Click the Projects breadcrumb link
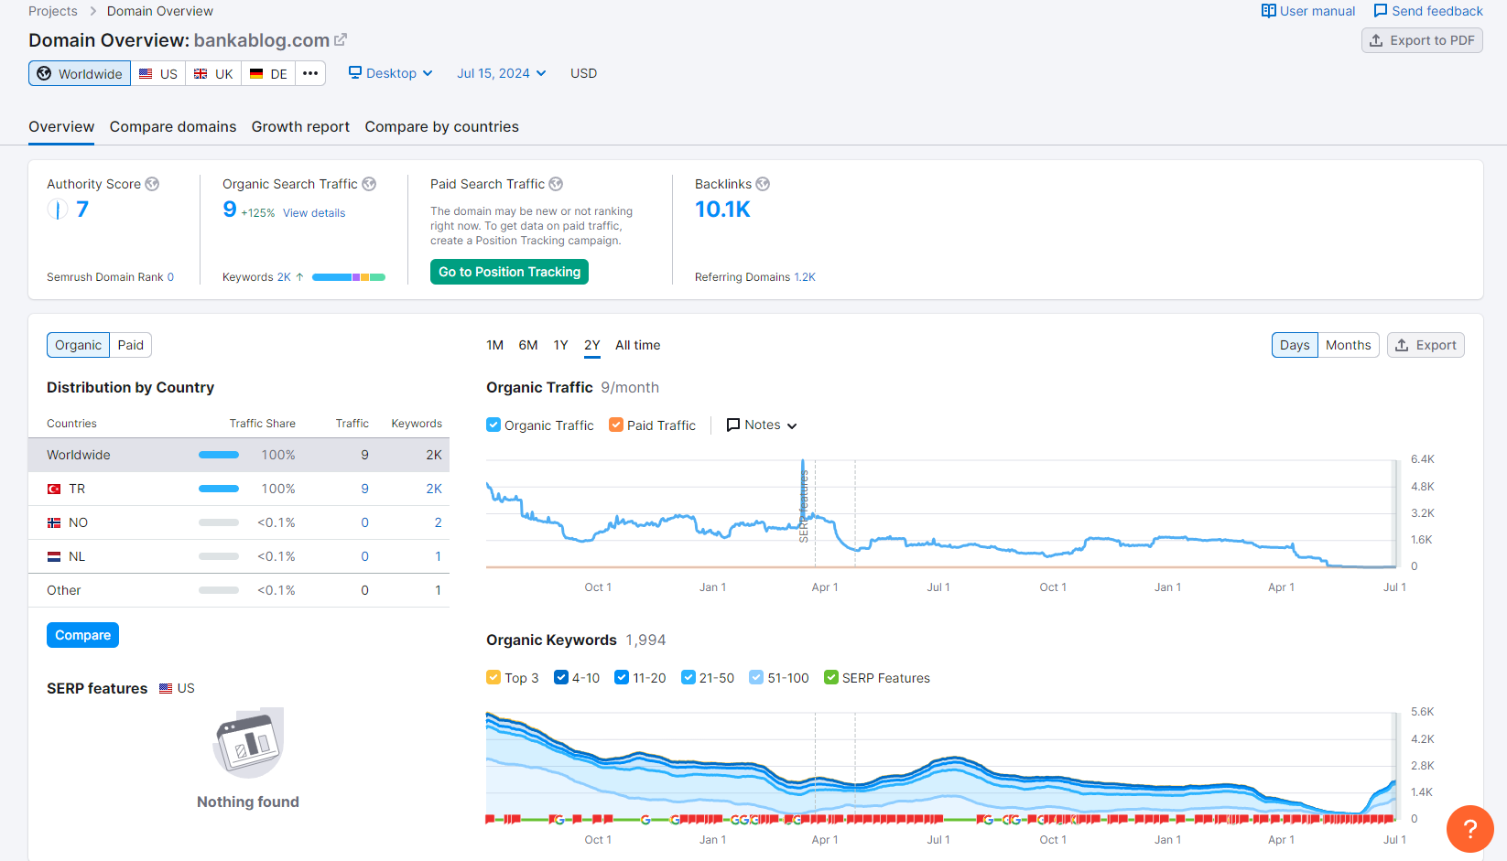 pos(53,11)
